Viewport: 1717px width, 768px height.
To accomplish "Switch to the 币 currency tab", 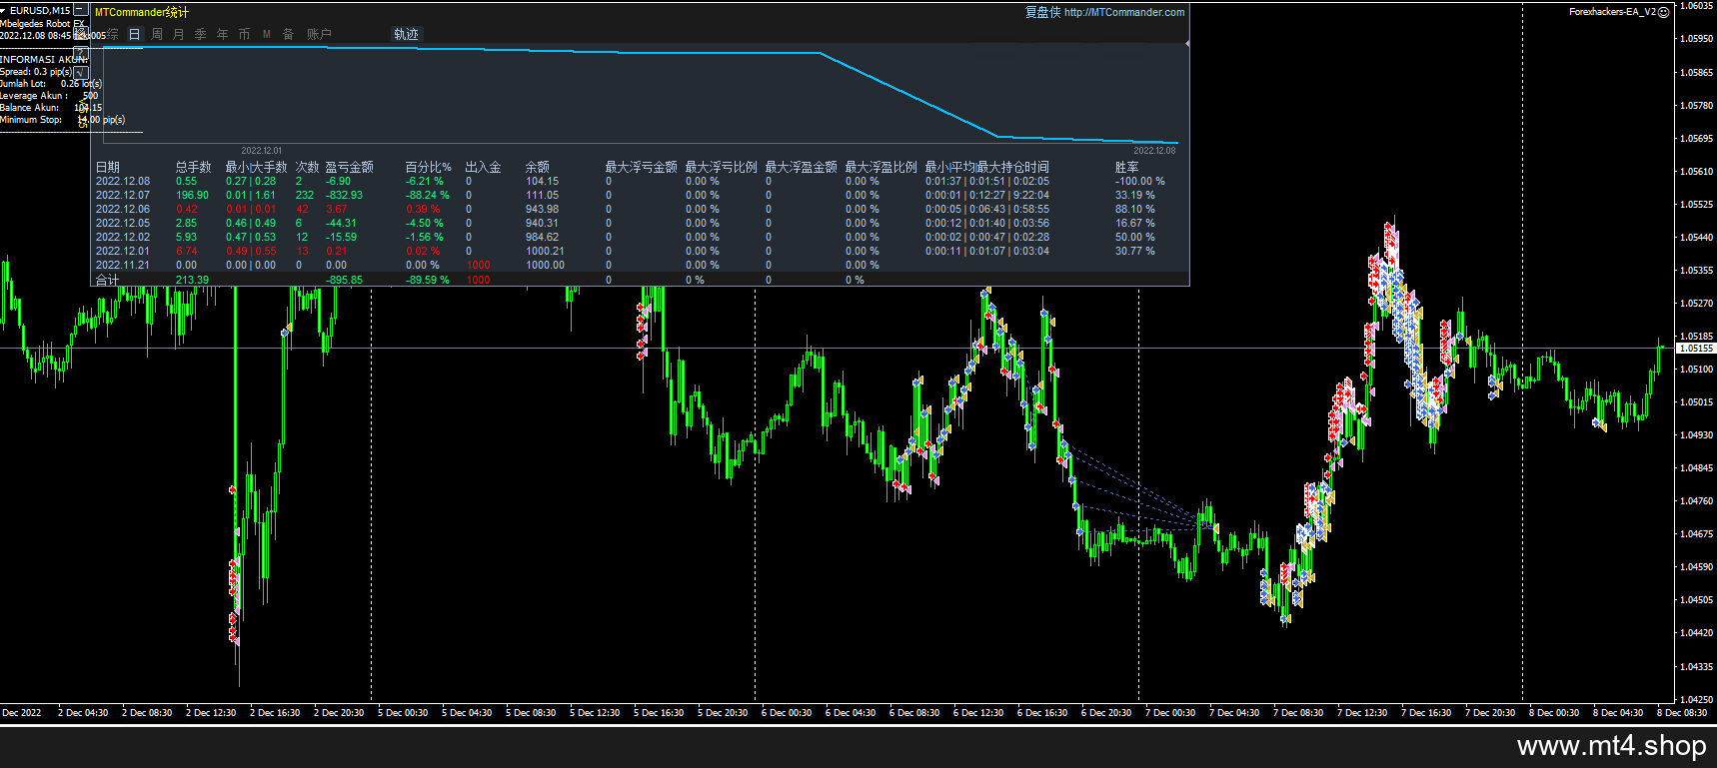I will pyautogui.click(x=245, y=34).
